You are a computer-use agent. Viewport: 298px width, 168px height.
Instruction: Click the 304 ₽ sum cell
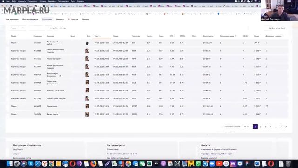click(257, 43)
